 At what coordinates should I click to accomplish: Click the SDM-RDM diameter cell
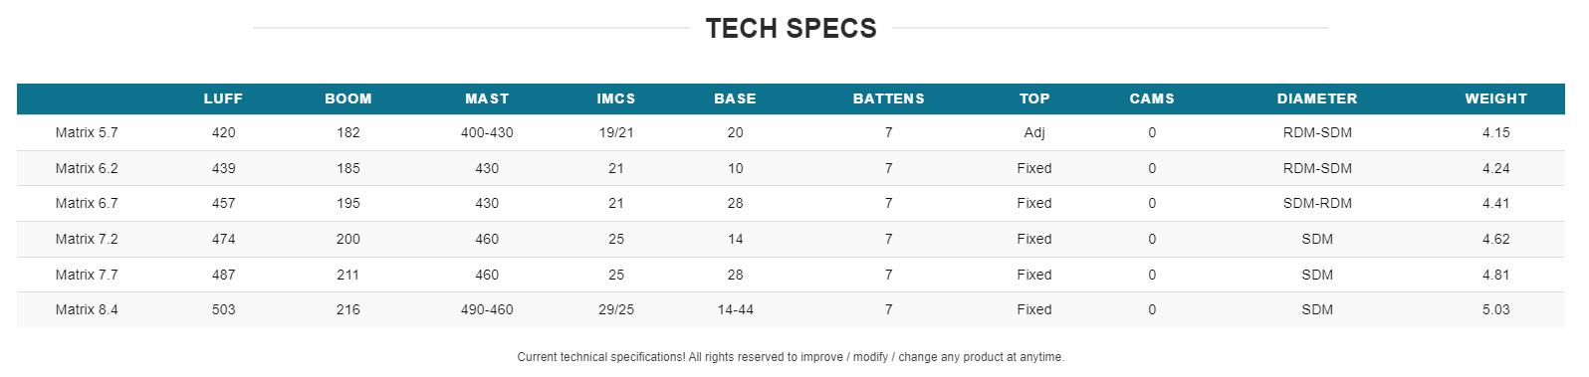point(1317,203)
